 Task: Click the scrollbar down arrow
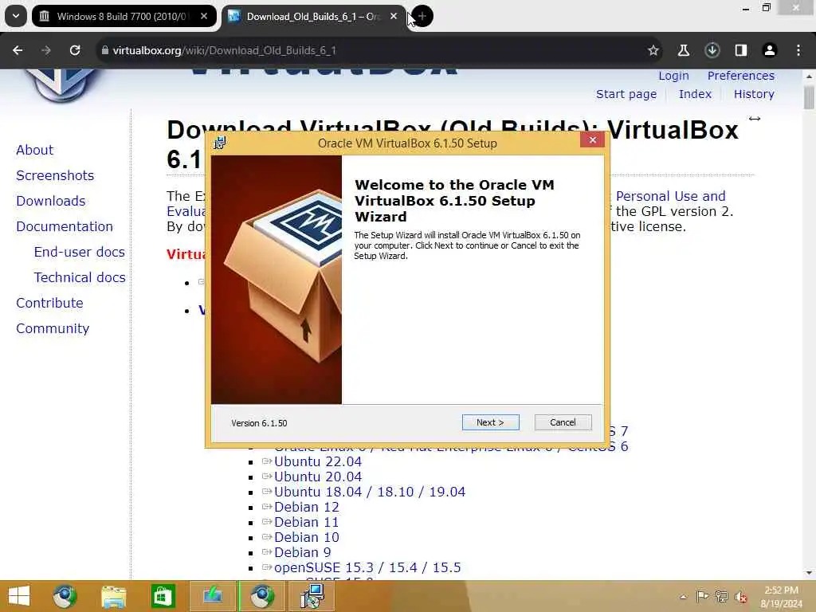click(809, 573)
